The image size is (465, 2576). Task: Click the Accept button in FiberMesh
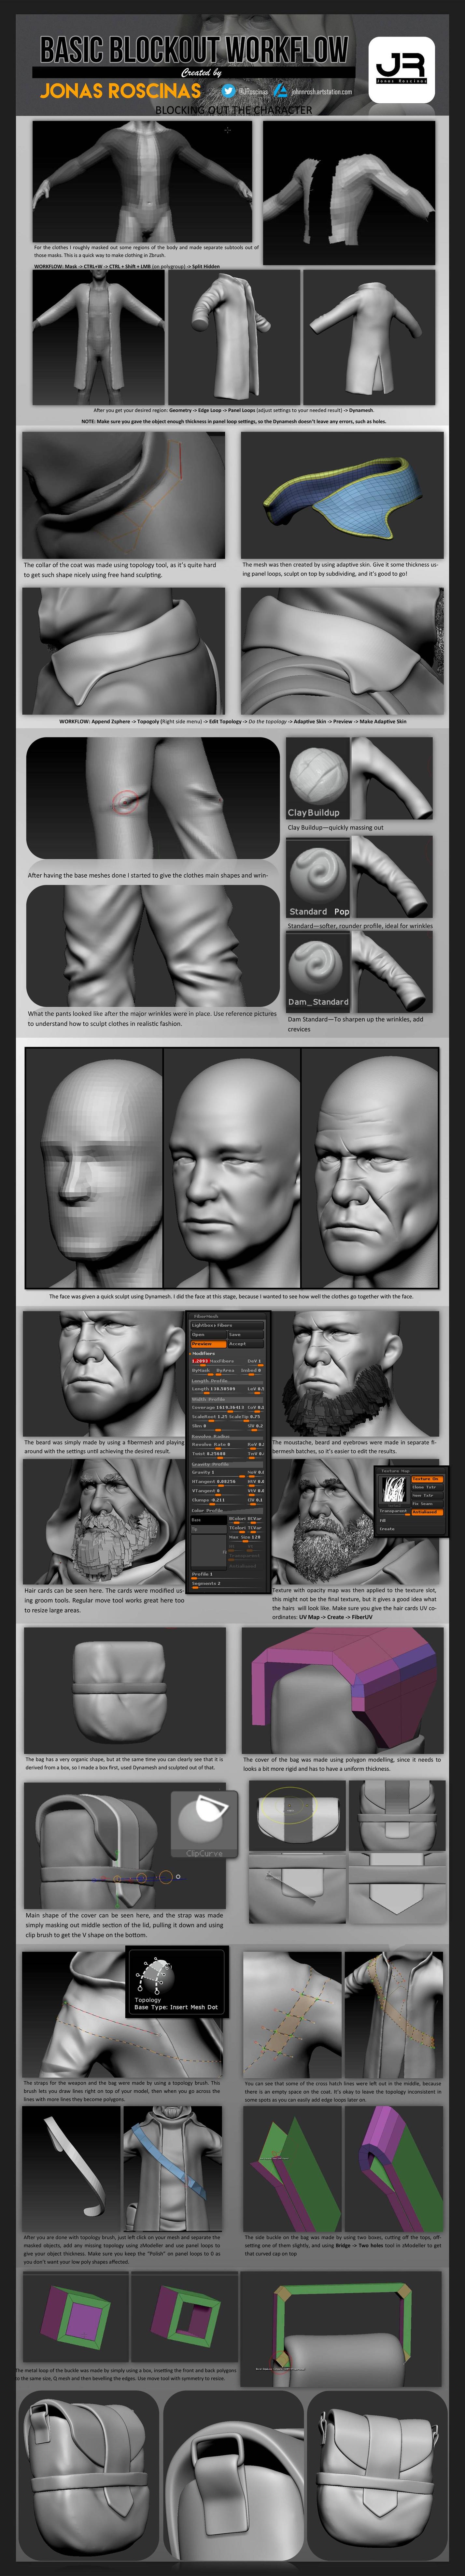tap(246, 1344)
